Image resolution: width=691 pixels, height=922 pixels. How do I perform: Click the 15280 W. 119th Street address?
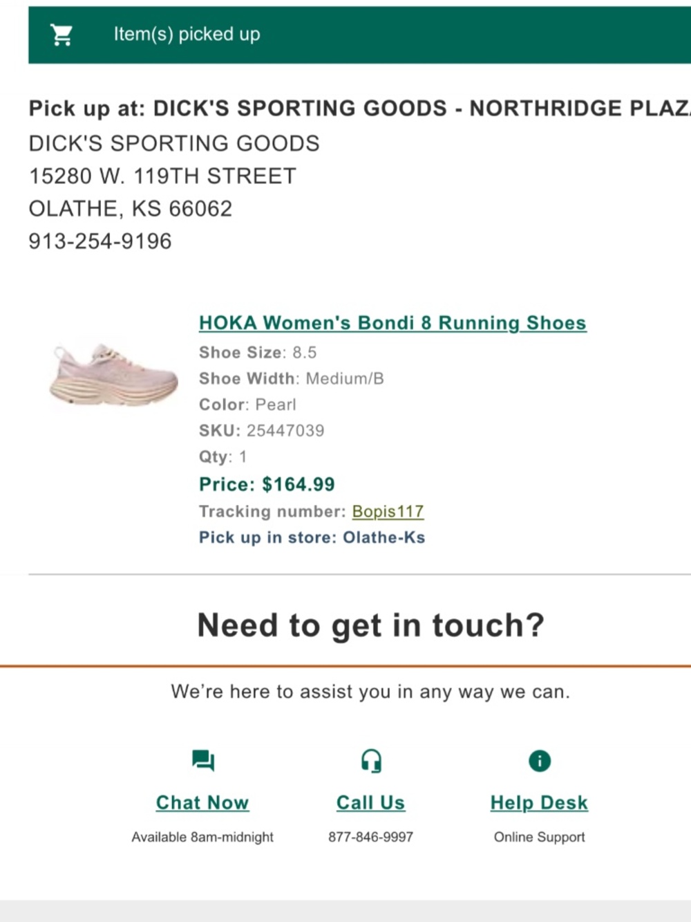point(162,176)
